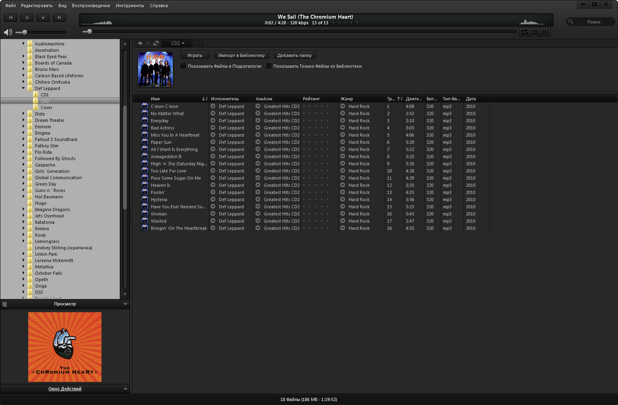Image resolution: width=618 pixels, height=405 pixels.
Task: Toggle shuffle playback icon
Action: coord(535,32)
